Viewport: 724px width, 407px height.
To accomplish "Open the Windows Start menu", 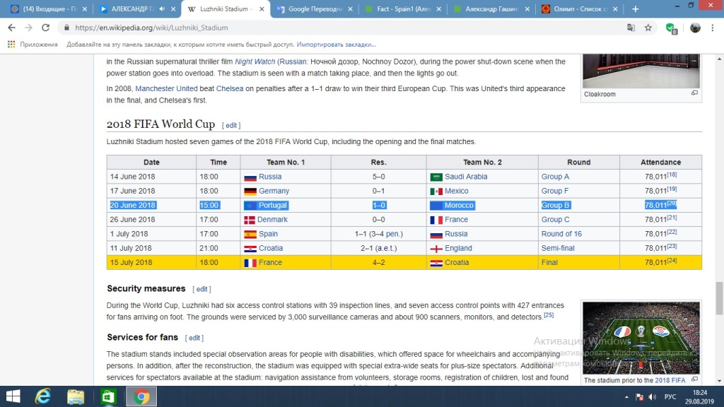I will (13, 396).
